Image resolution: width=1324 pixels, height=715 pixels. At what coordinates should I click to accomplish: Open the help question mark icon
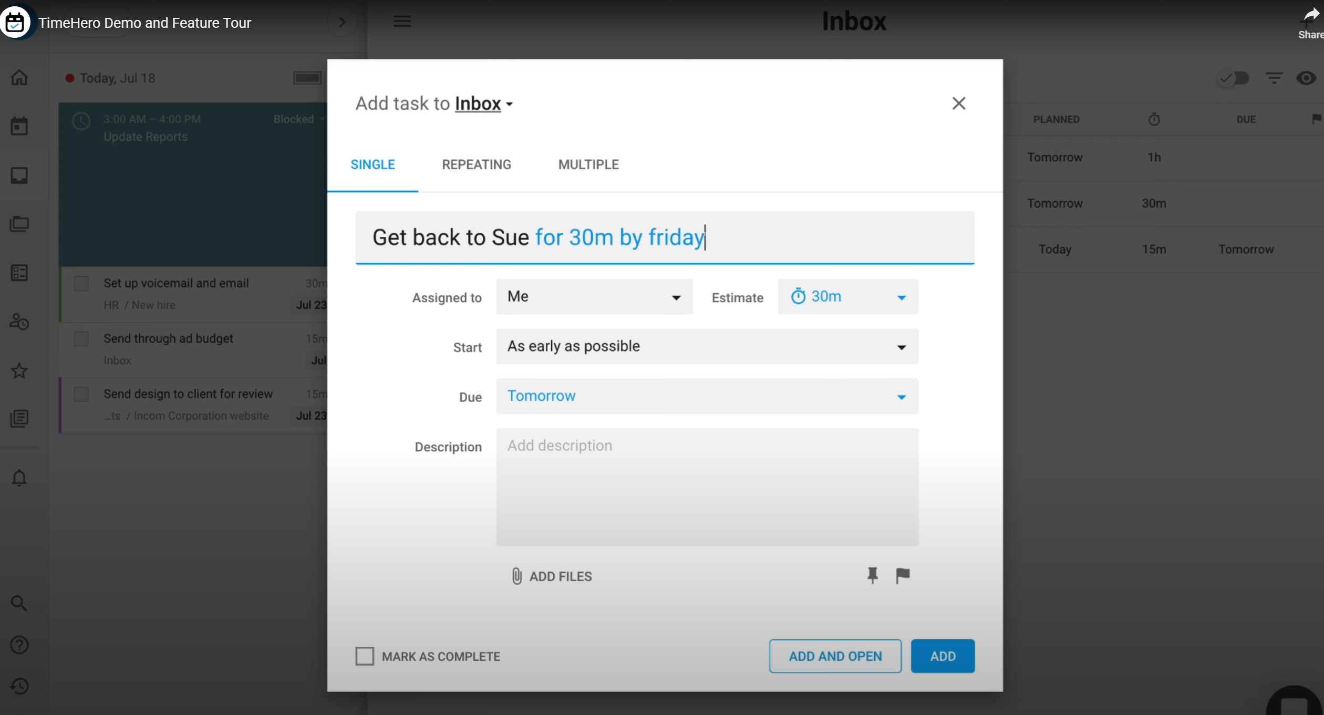point(19,645)
